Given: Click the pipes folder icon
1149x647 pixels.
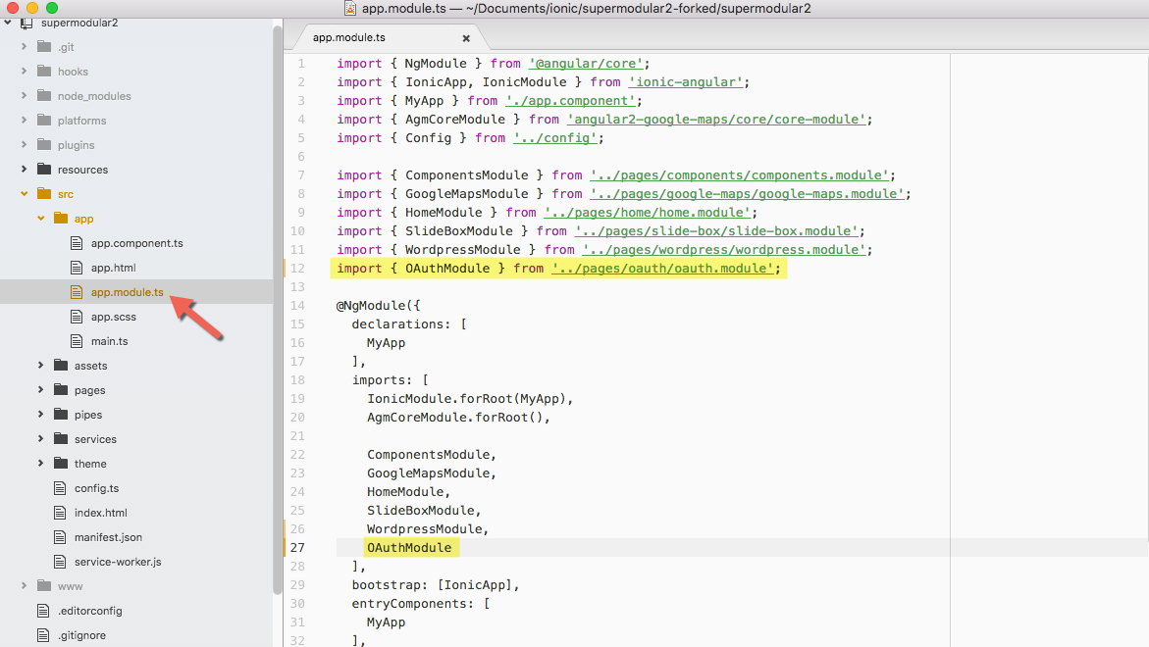Looking at the screenshot, I should pos(61,415).
